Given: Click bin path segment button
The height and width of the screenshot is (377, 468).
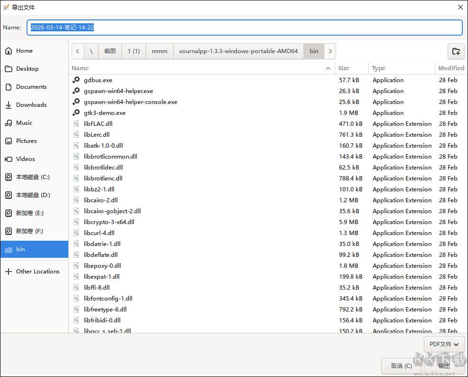Looking at the screenshot, I should [x=314, y=51].
